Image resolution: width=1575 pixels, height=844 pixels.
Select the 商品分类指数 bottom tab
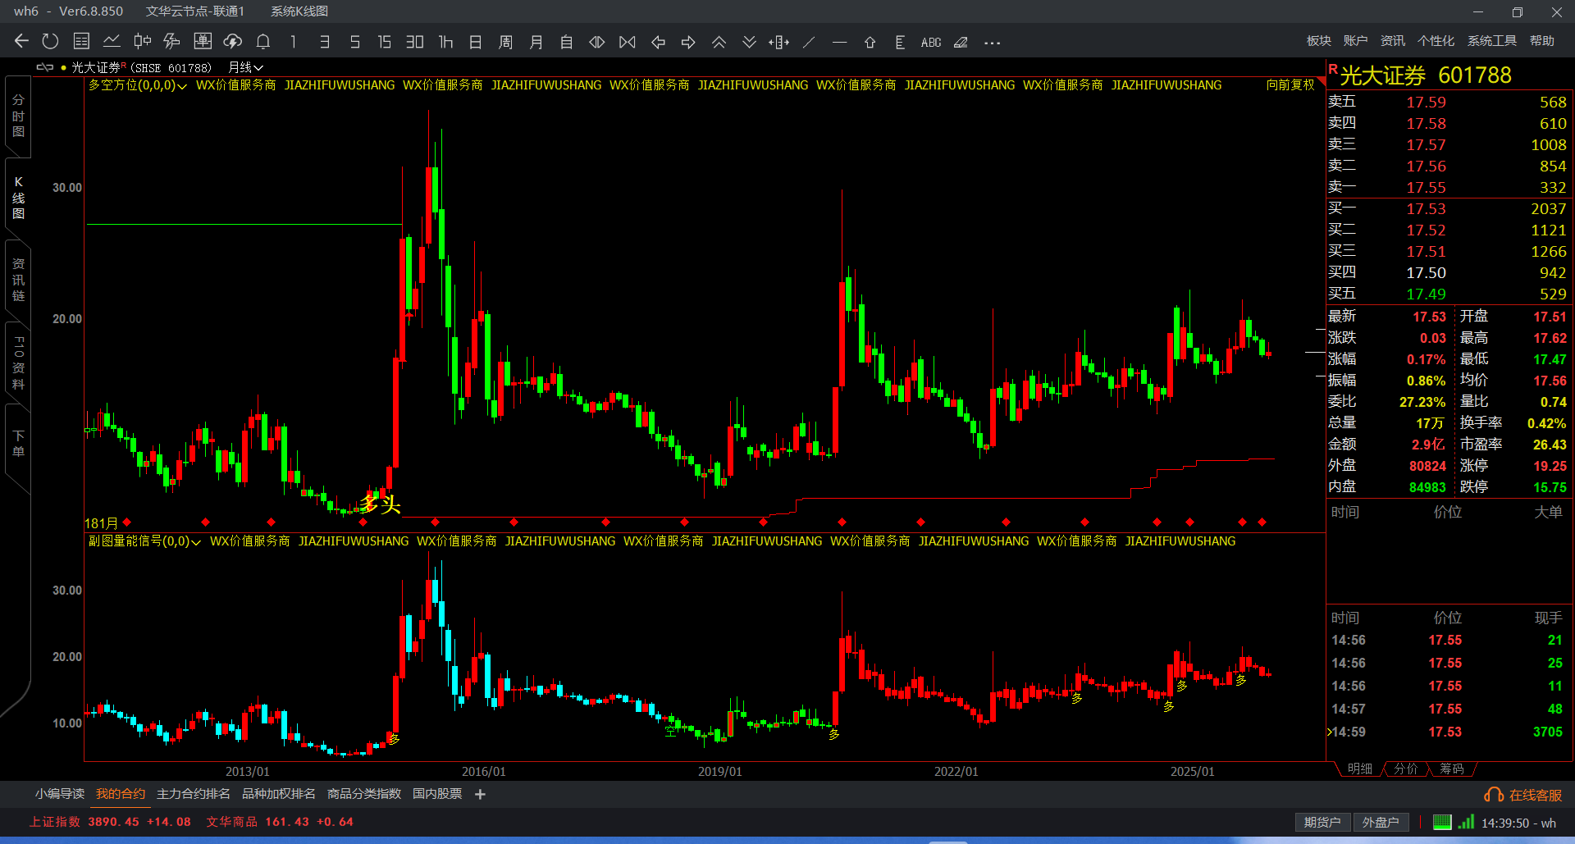click(363, 793)
